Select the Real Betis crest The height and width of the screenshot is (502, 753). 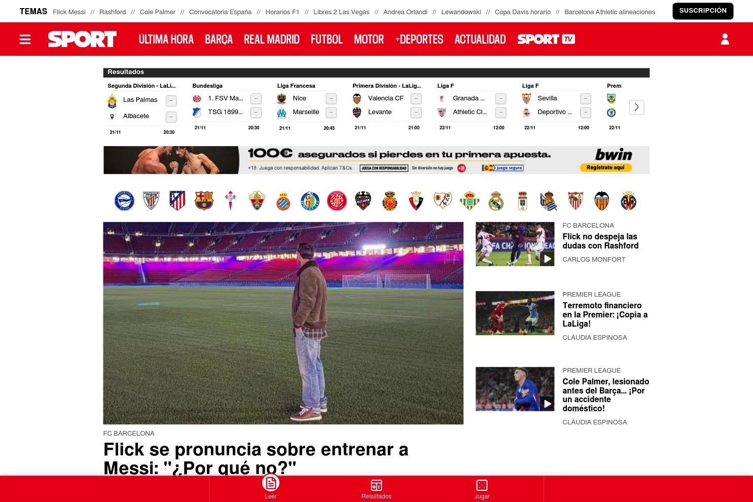tap(469, 201)
